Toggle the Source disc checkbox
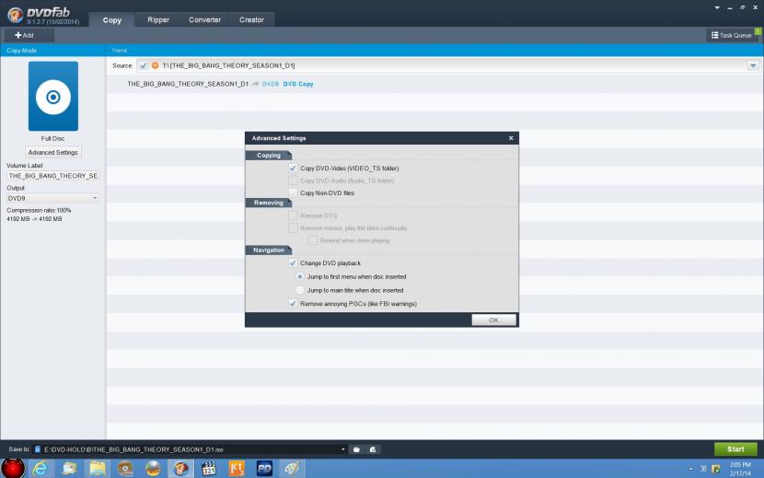The height and width of the screenshot is (478, 764). [x=144, y=65]
